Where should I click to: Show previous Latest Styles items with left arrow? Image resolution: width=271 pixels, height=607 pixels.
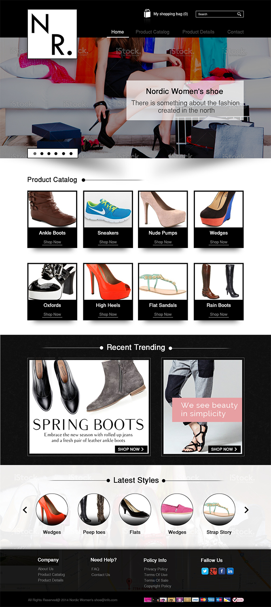pyautogui.click(x=25, y=510)
